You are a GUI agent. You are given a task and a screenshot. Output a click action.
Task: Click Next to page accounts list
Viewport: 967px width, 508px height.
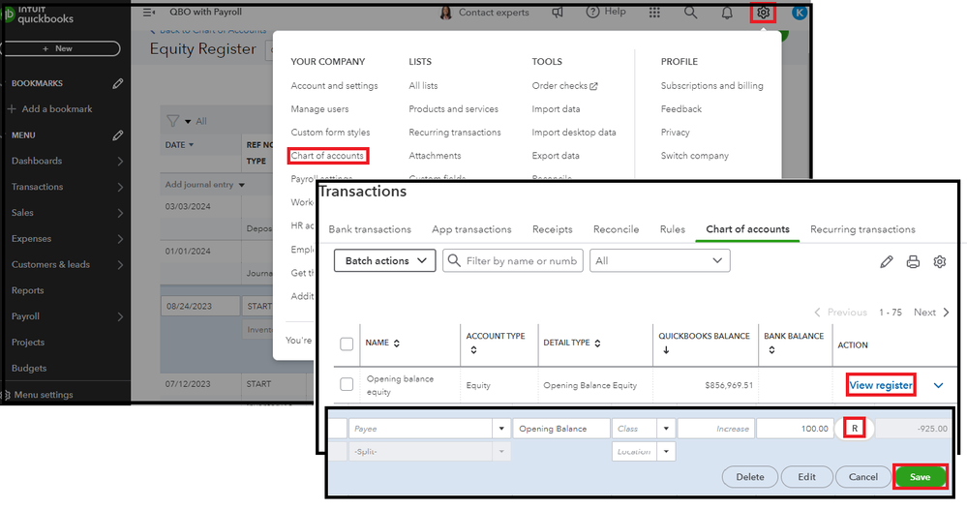931,313
